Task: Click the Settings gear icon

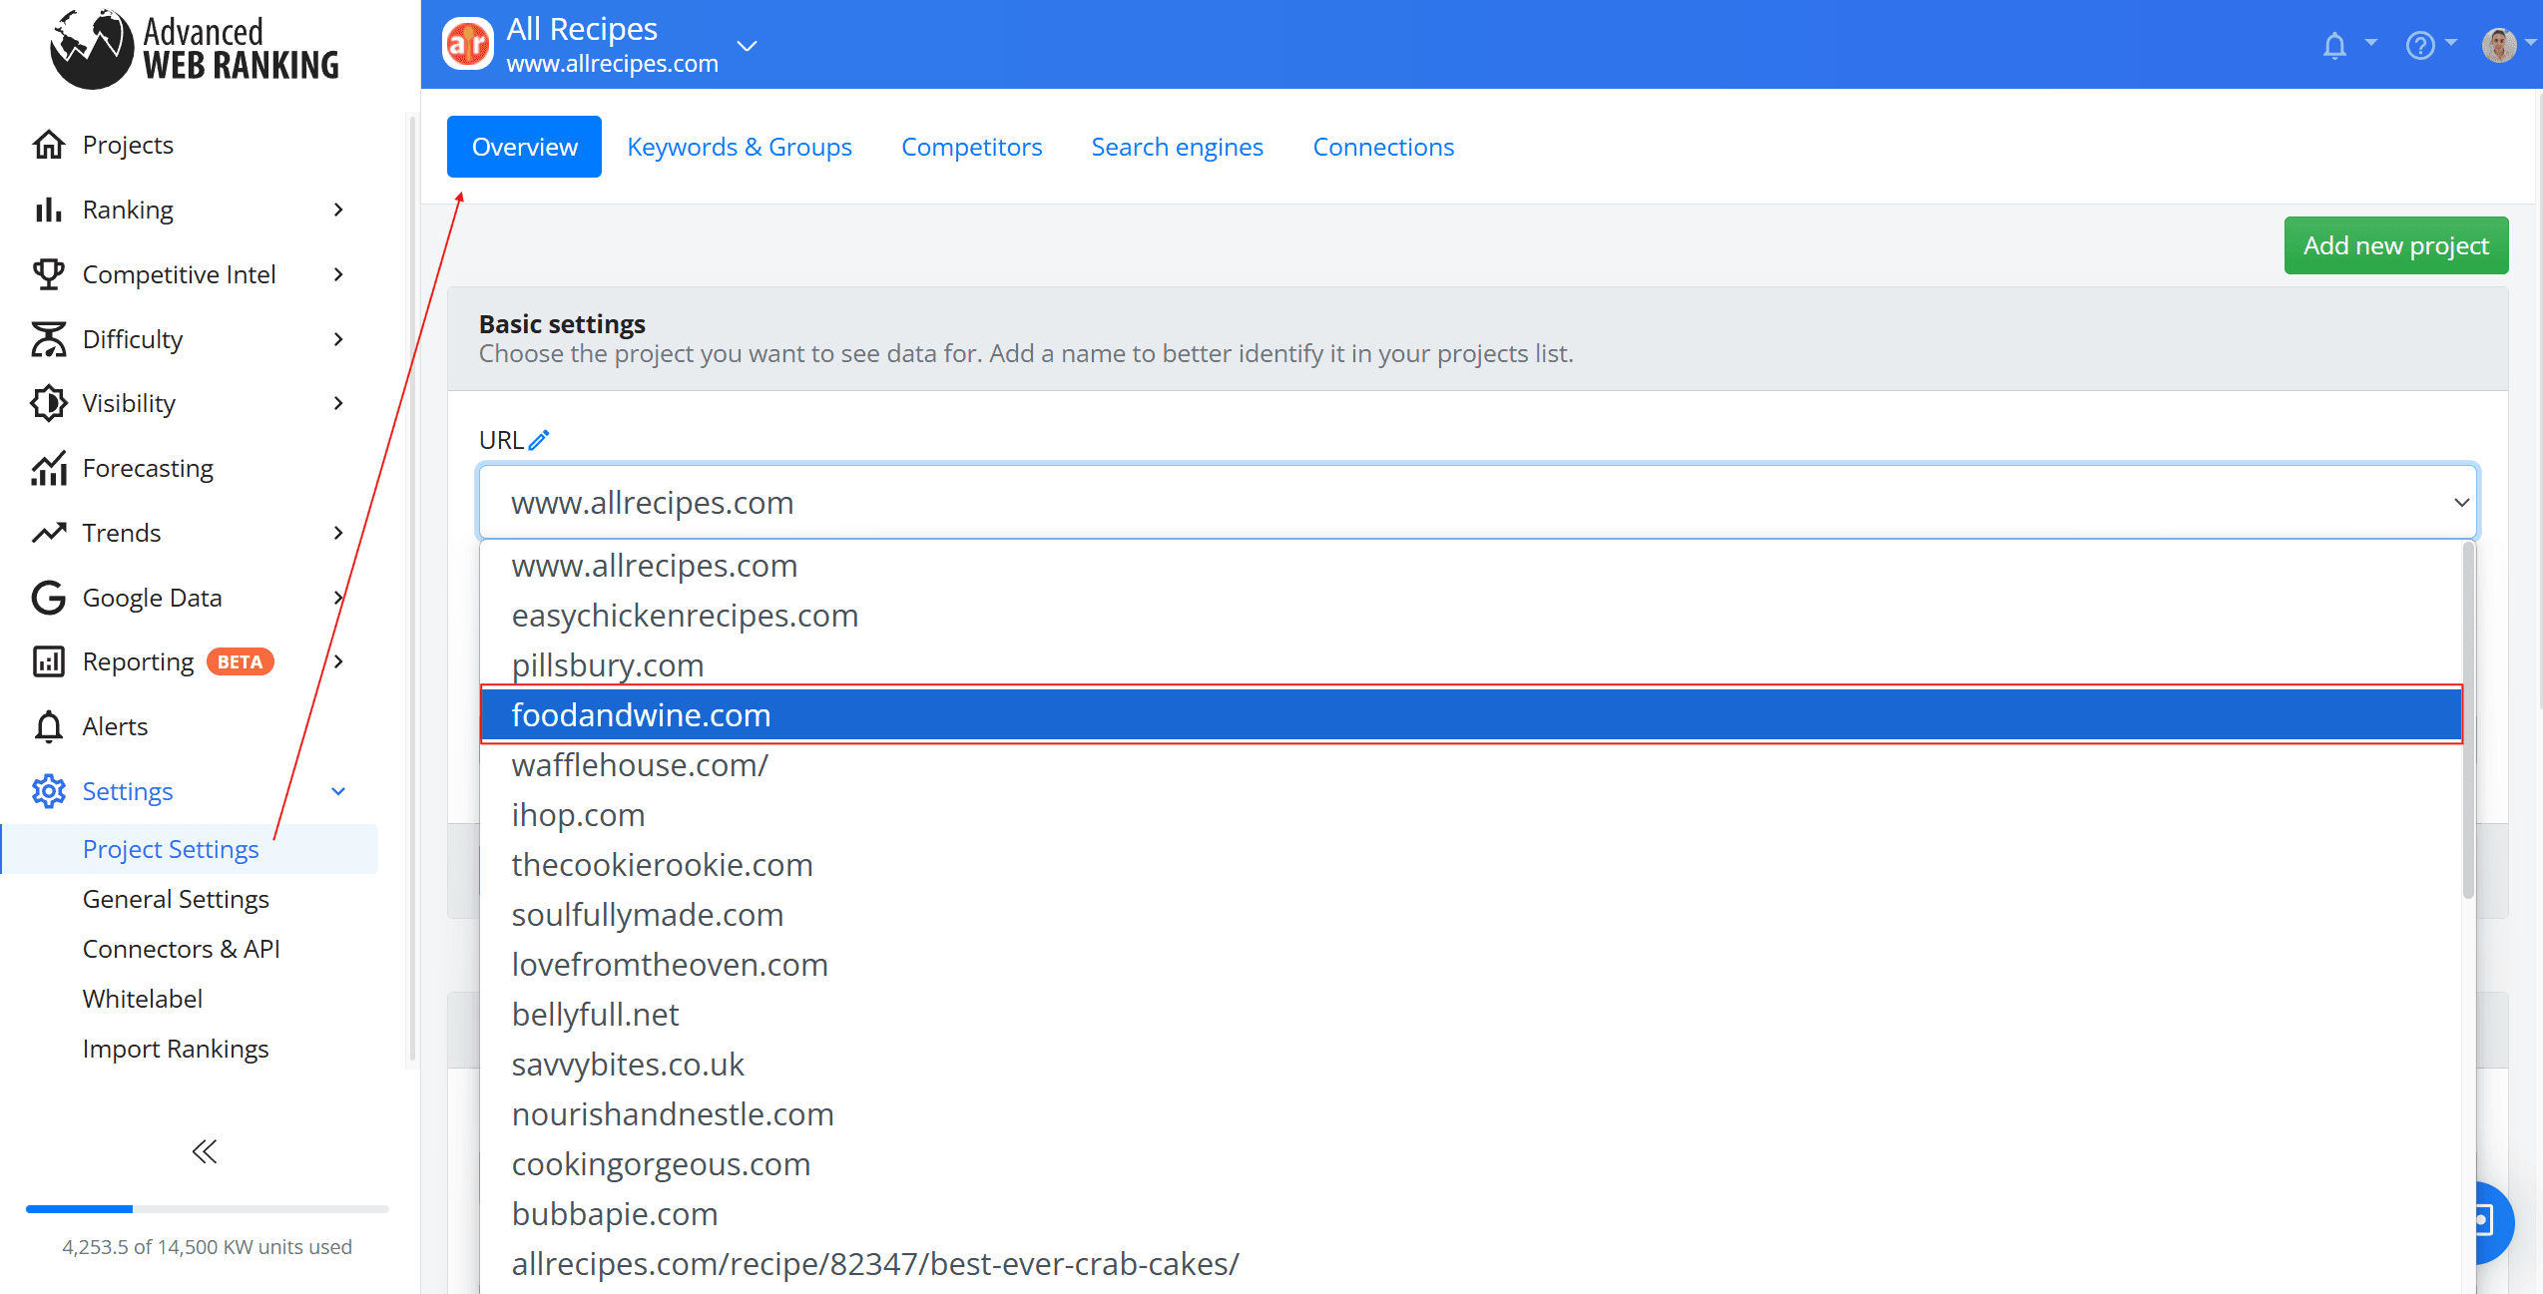Action: coord(49,791)
